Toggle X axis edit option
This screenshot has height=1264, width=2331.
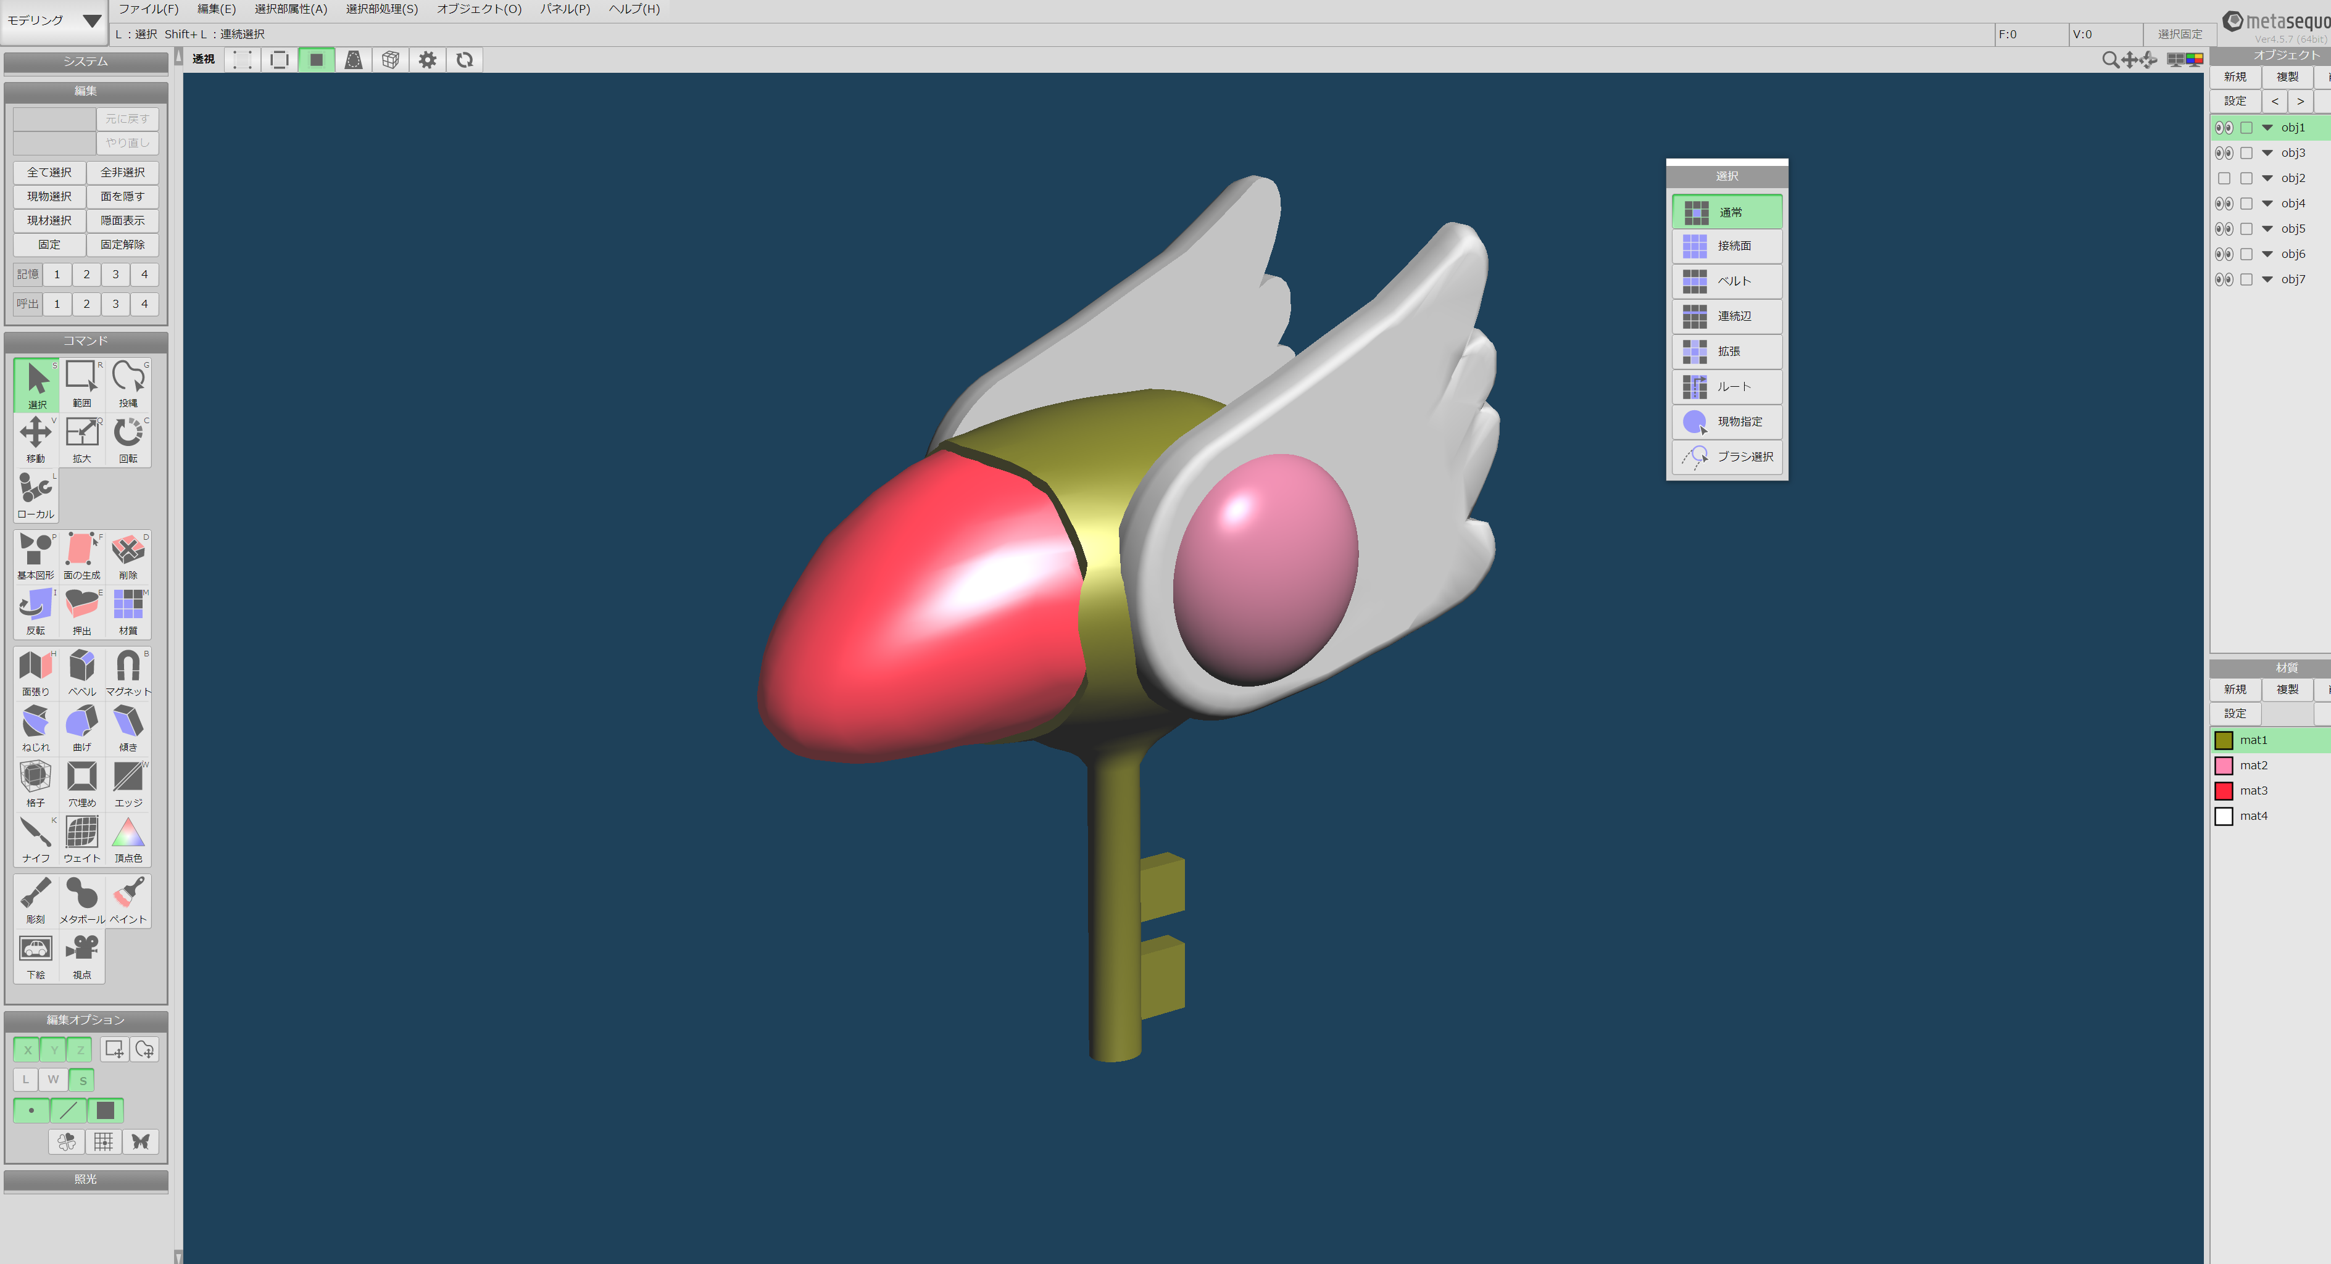(27, 1049)
